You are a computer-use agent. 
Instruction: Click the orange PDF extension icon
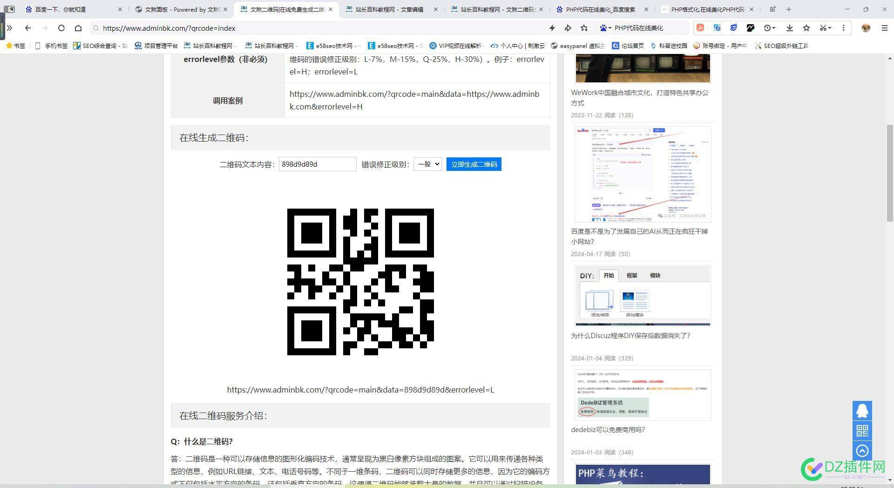coord(700,28)
